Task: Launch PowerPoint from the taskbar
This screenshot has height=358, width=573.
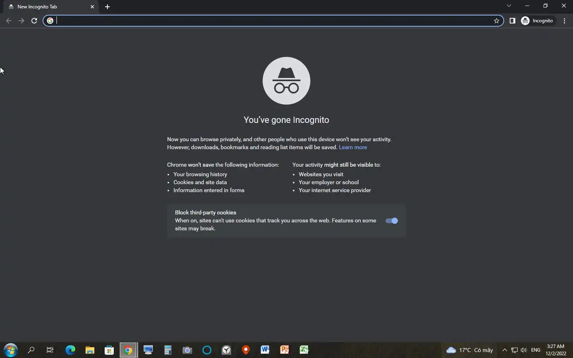Action: [285, 350]
